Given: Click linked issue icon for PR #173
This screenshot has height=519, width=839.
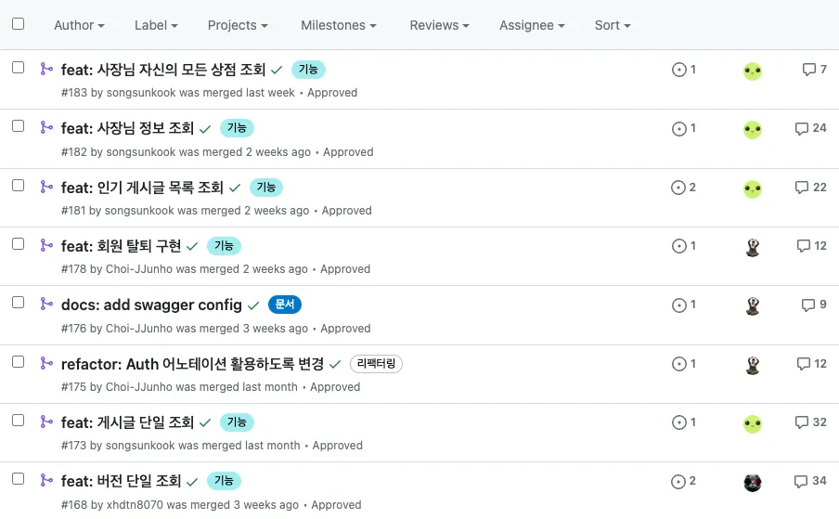Looking at the screenshot, I should [678, 423].
